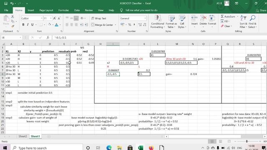Click Decrease Decimal

(x=145, y=25)
